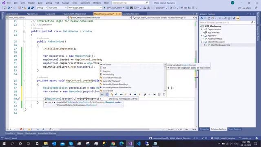Click the Save file toolbar icon

29,8
